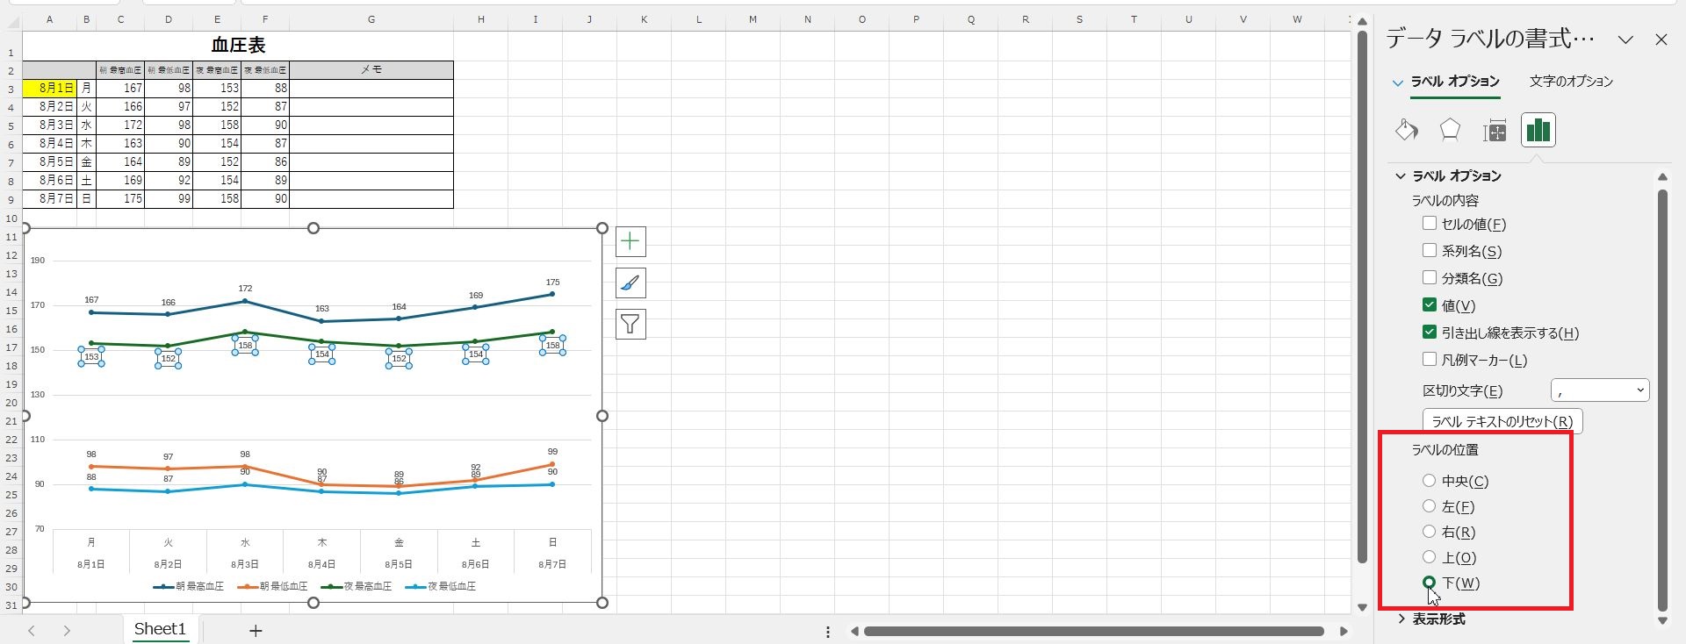The image size is (1686, 644).
Task: Click the Chart Elements plus icon
Action: (x=630, y=241)
